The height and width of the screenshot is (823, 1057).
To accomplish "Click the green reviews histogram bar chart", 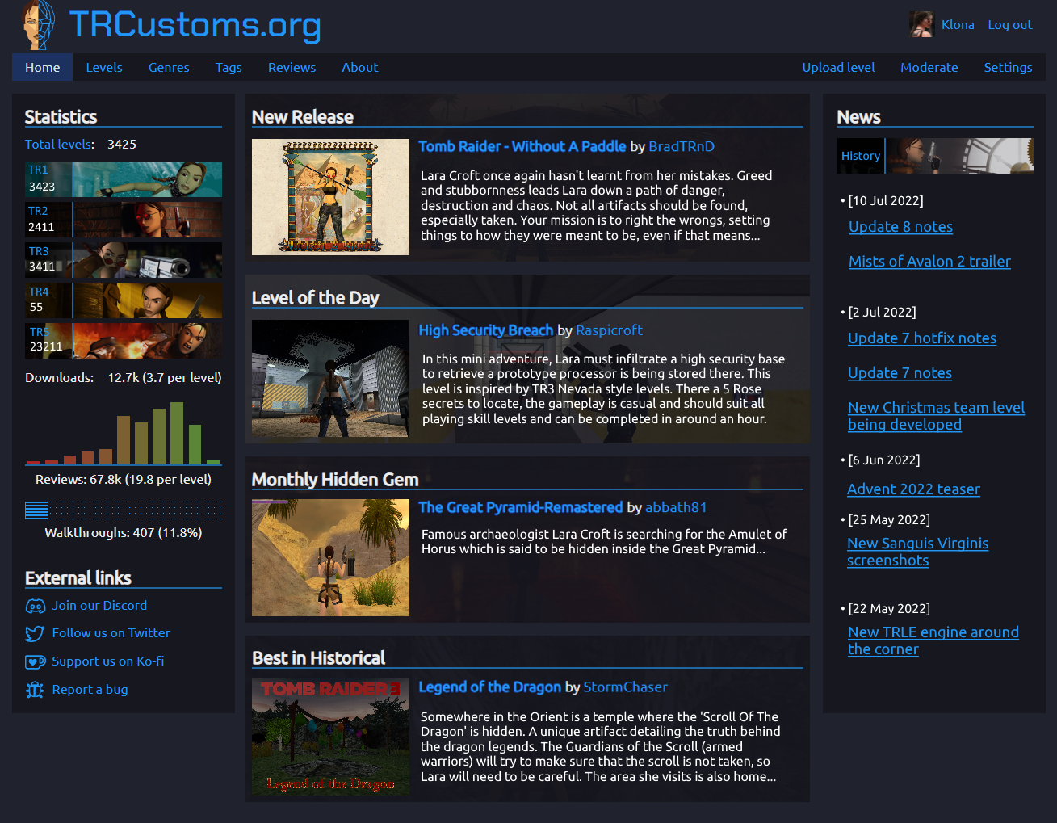I will click(x=122, y=434).
